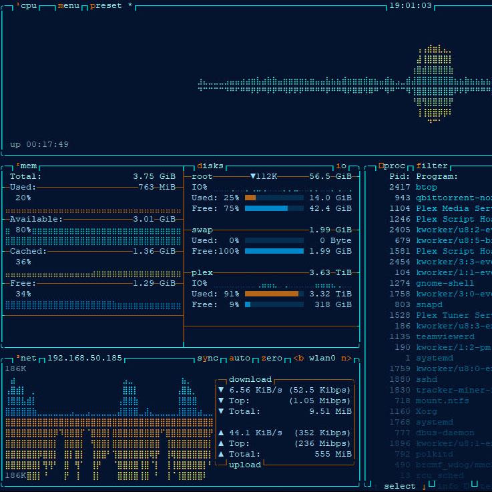Open the btop menu option
Viewport: 492px width, 492px height.
(69, 5)
